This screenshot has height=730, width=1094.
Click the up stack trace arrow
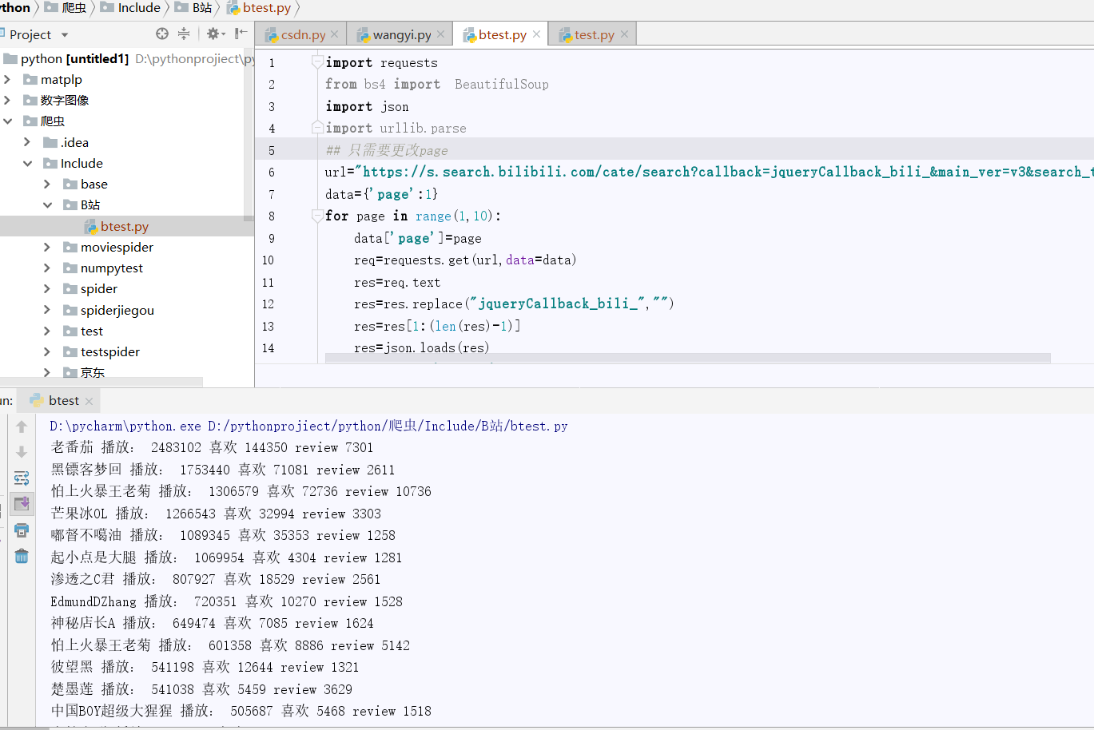(22, 426)
